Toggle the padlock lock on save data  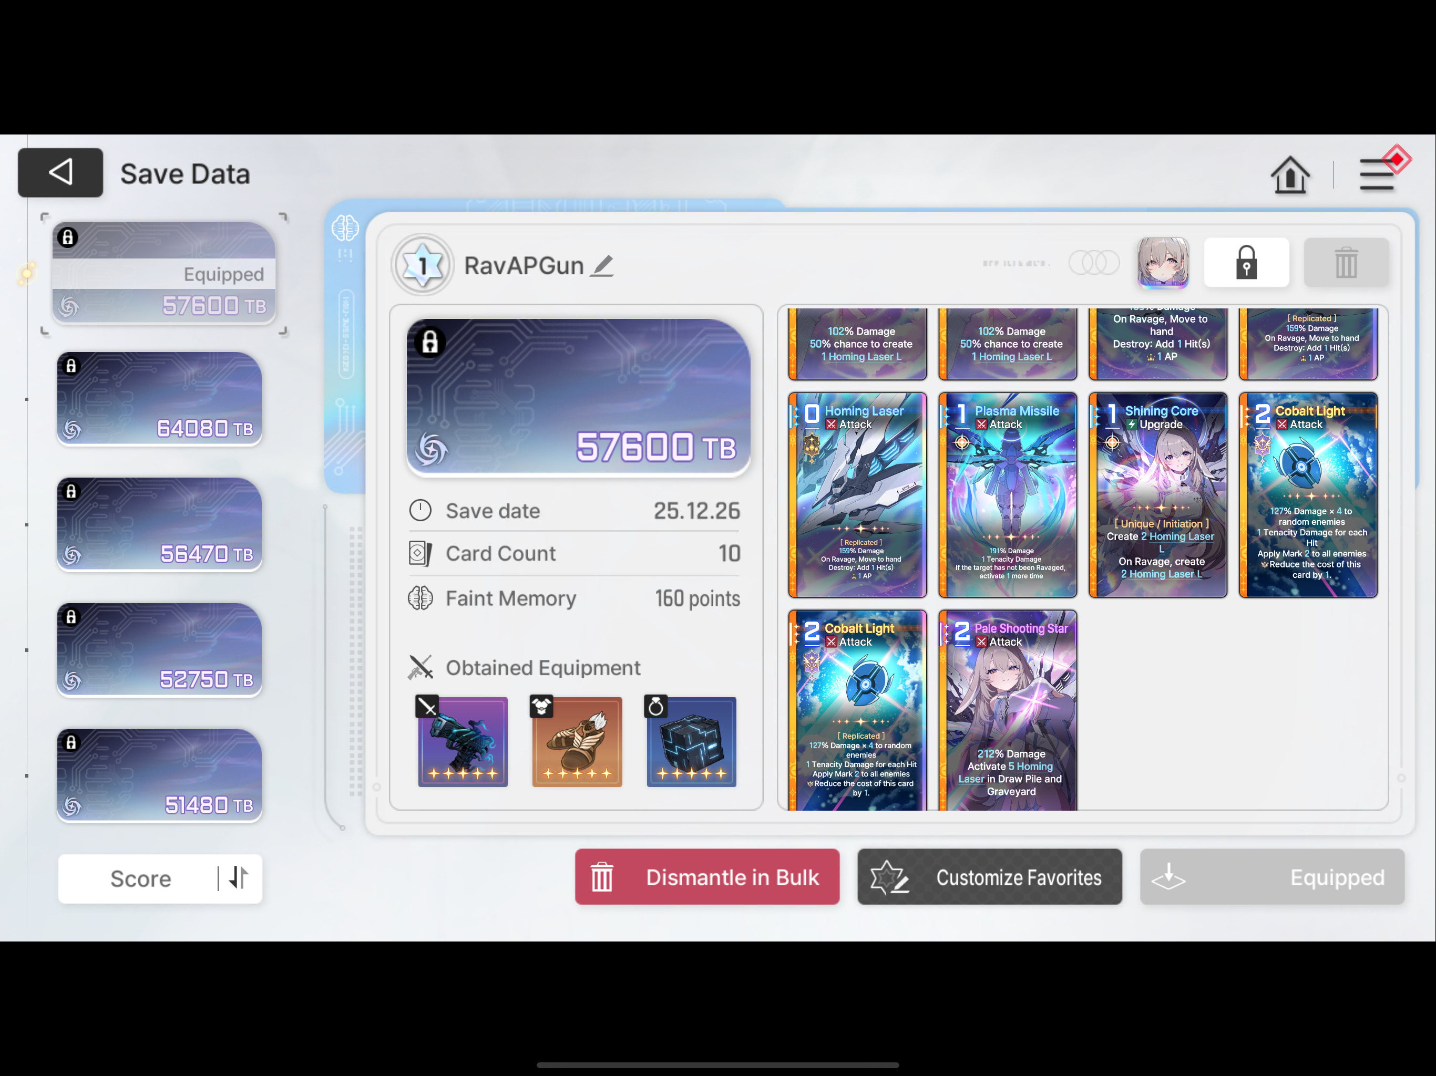pos(1246,263)
